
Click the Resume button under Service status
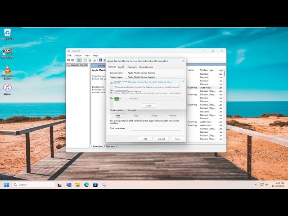tap(172, 116)
